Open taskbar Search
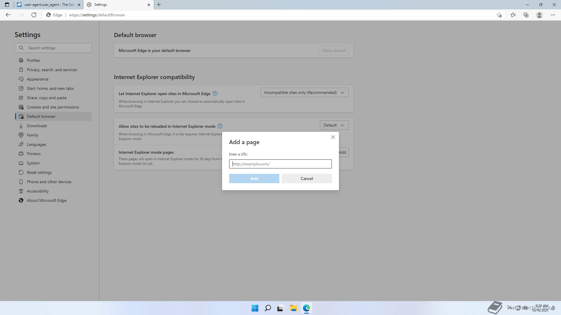The image size is (561, 315). (268, 308)
